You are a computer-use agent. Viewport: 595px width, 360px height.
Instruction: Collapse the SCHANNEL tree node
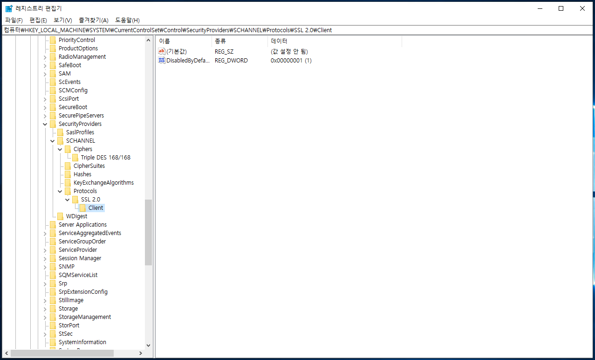(53, 141)
